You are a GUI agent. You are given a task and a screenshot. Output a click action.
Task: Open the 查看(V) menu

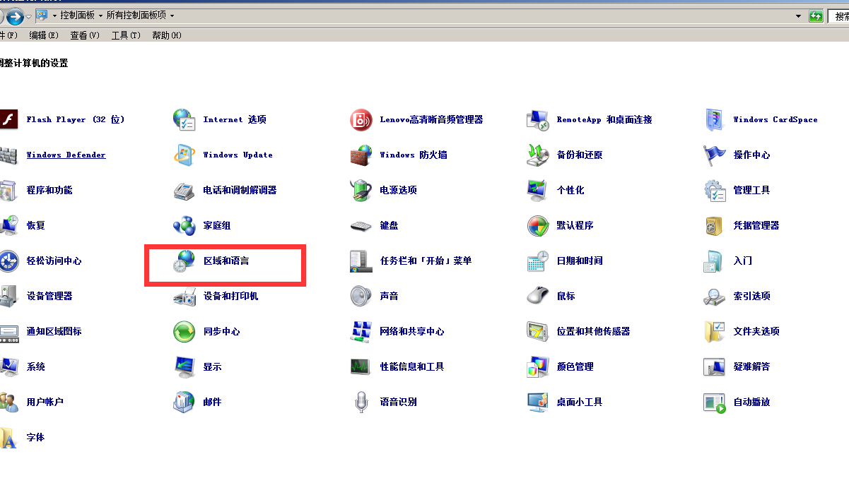85,35
